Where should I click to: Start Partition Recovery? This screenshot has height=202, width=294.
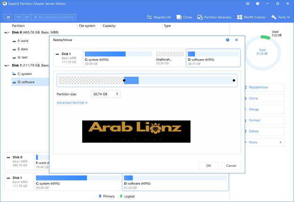(x=214, y=17)
